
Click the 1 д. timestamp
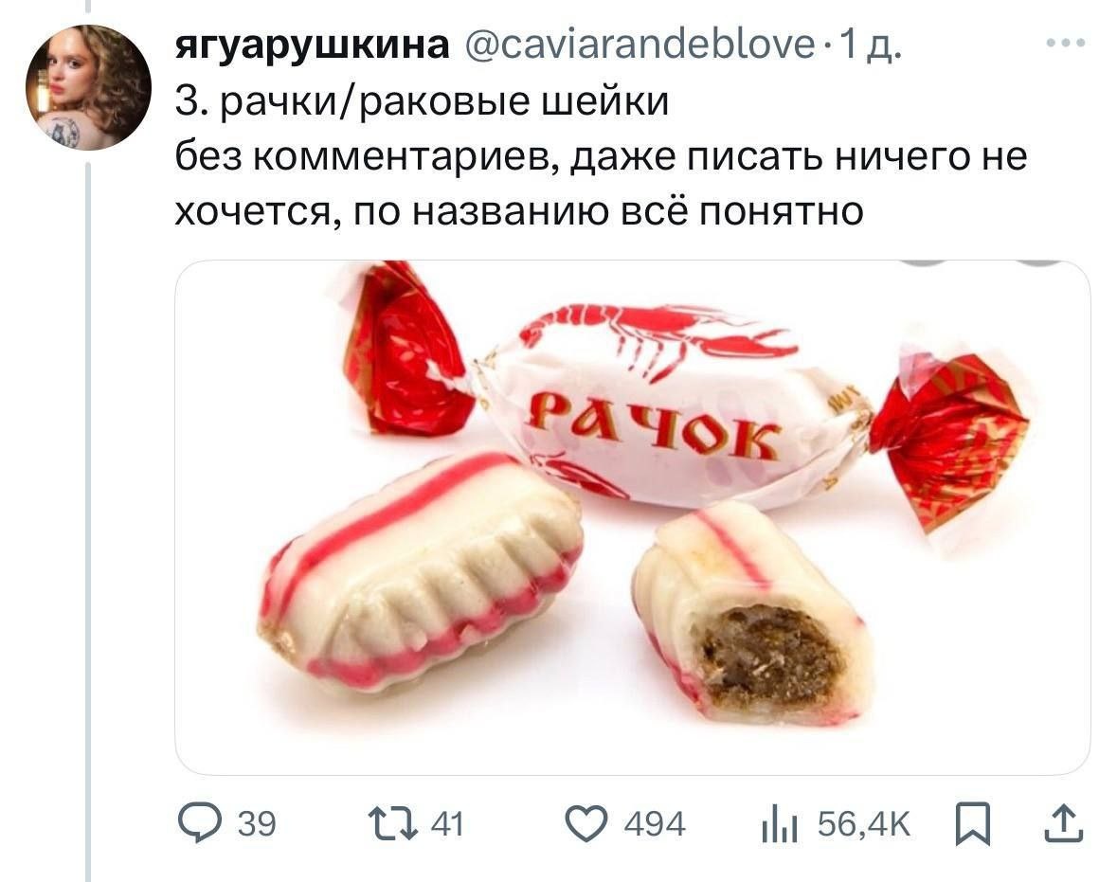point(870,45)
